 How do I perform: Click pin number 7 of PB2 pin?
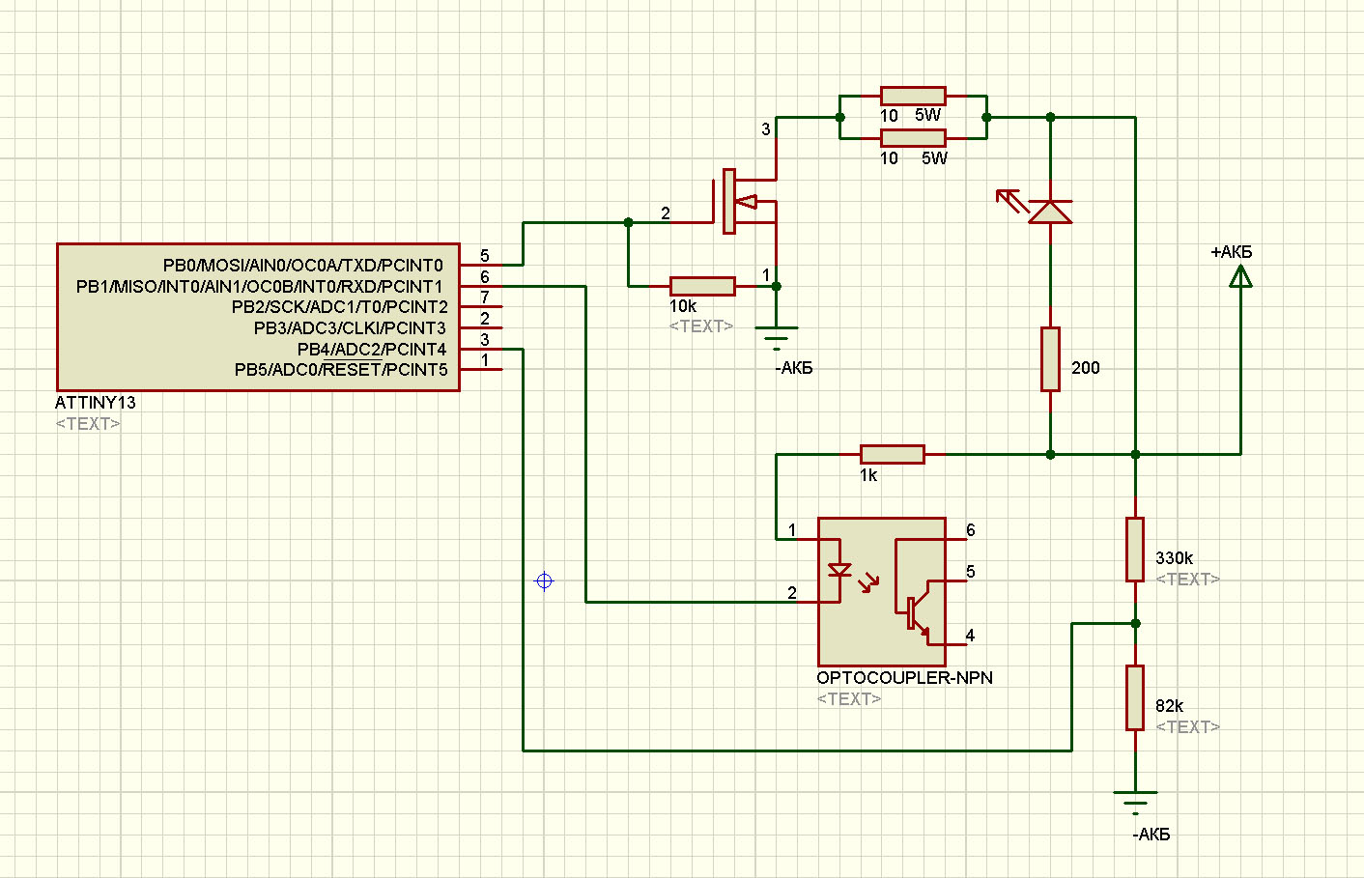pyautogui.click(x=485, y=297)
